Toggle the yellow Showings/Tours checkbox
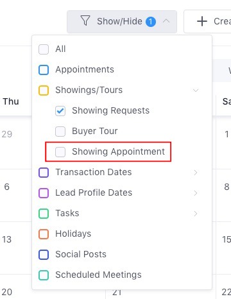231x299 pixels. [44, 90]
